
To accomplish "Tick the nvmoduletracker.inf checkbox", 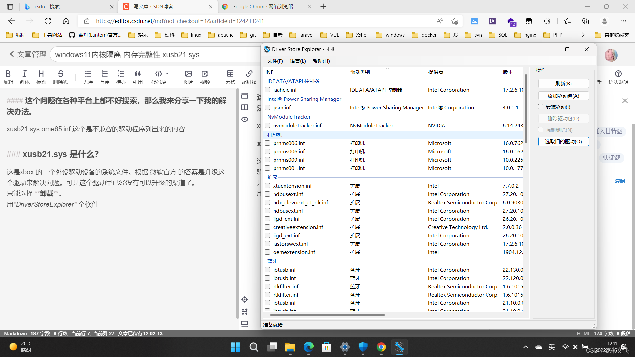I will point(267,125).
